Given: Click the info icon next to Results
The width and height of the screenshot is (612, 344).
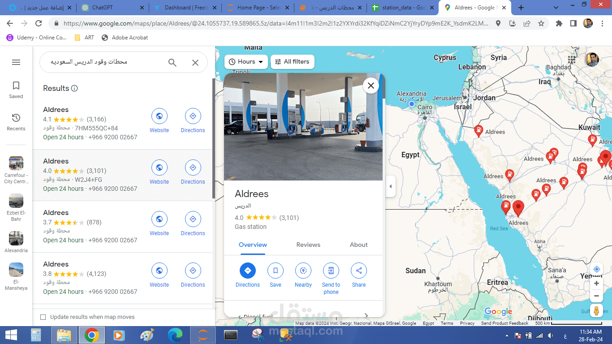Looking at the screenshot, I should click(x=74, y=88).
